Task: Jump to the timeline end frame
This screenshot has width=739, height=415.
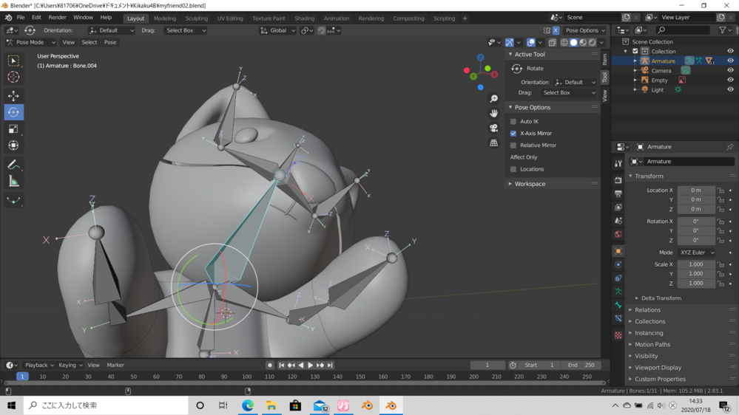Action: 330,365
